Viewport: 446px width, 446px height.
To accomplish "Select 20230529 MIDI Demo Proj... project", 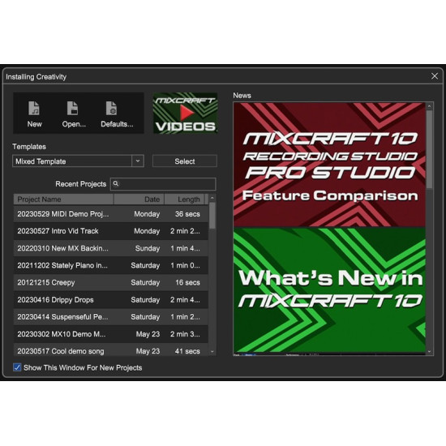I will (x=111, y=214).
